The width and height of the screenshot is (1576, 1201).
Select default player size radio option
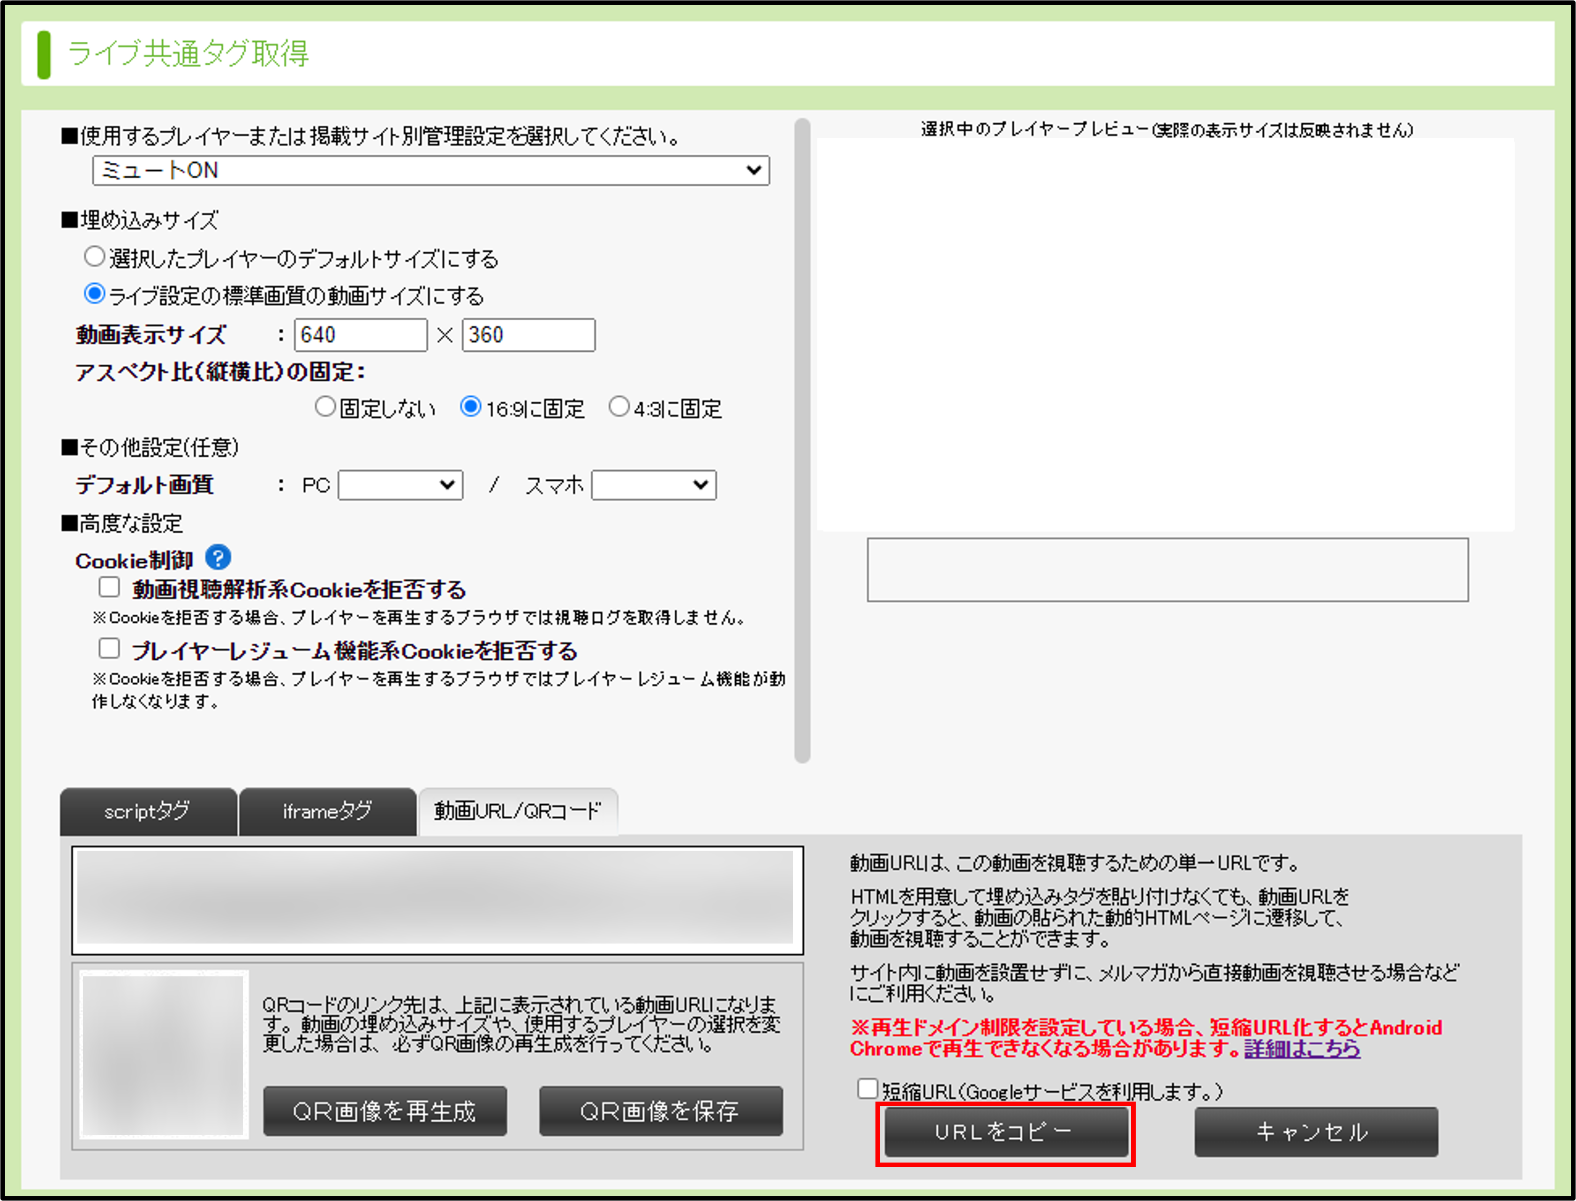(x=94, y=257)
